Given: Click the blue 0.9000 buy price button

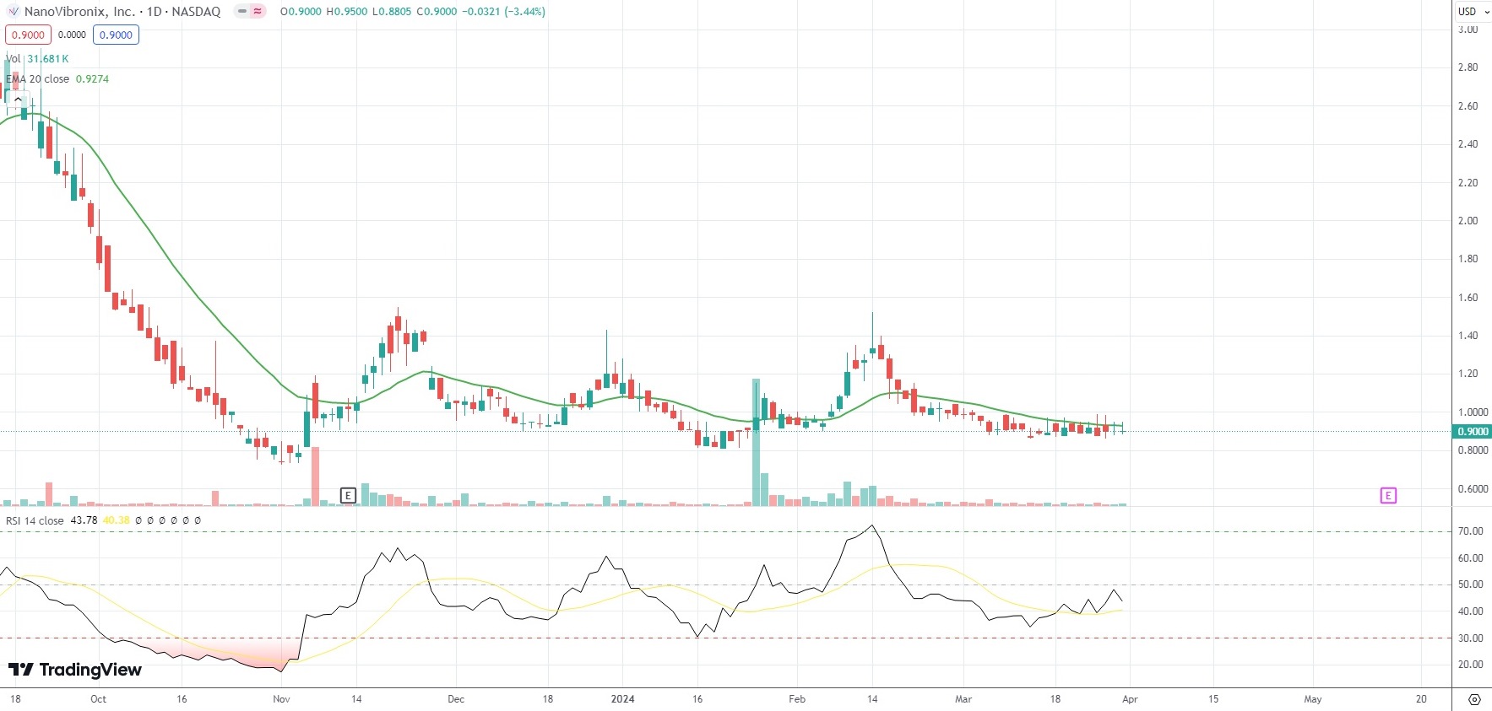Looking at the screenshot, I should [x=116, y=35].
